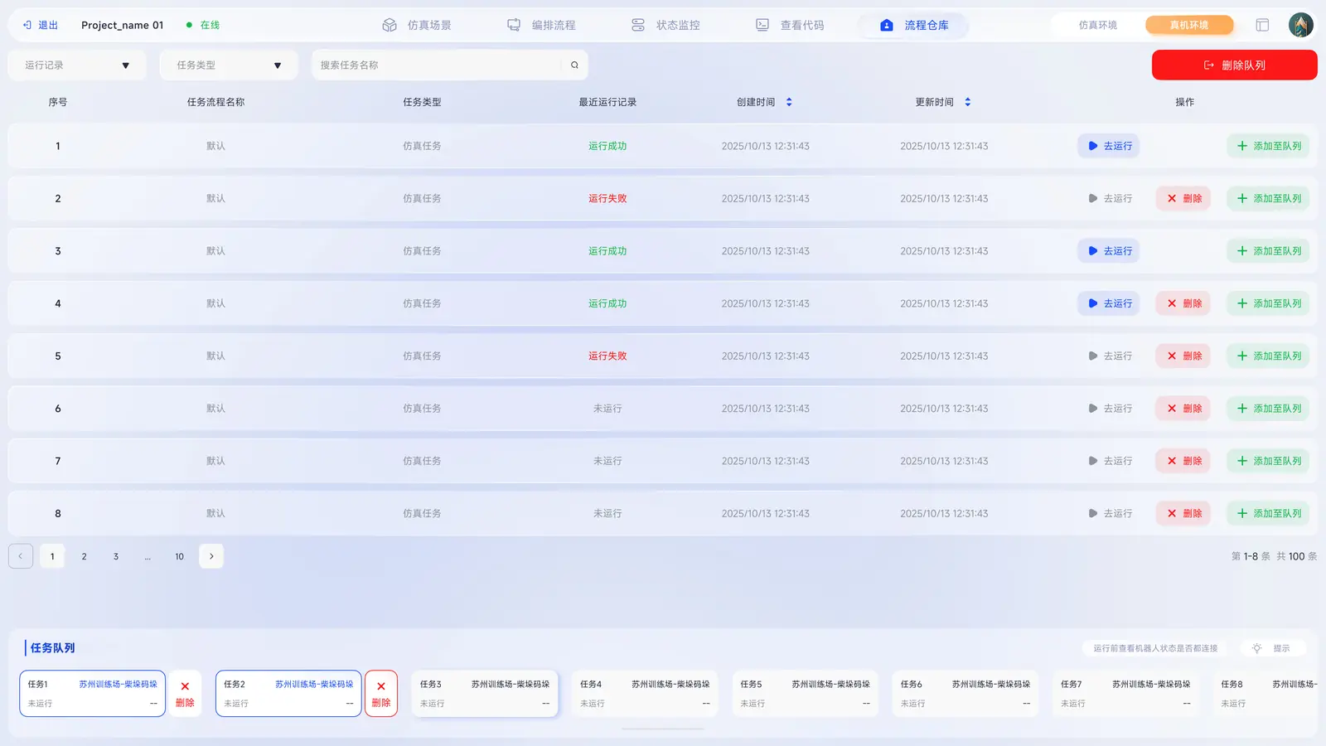Select the 任务2 queue card
This screenshot has width=1326, height=746.
288,694
